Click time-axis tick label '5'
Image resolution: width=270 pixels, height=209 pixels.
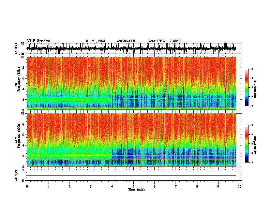click(133, 186)
